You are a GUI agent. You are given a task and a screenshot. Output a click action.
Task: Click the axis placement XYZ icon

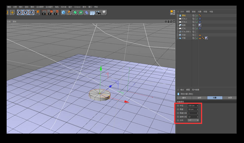(172, 12)
